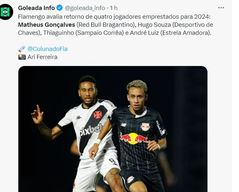Screen dimensions: 239x192
Task: Click the Thiaguinho name in the tweet
Action: tap(59, 33)
